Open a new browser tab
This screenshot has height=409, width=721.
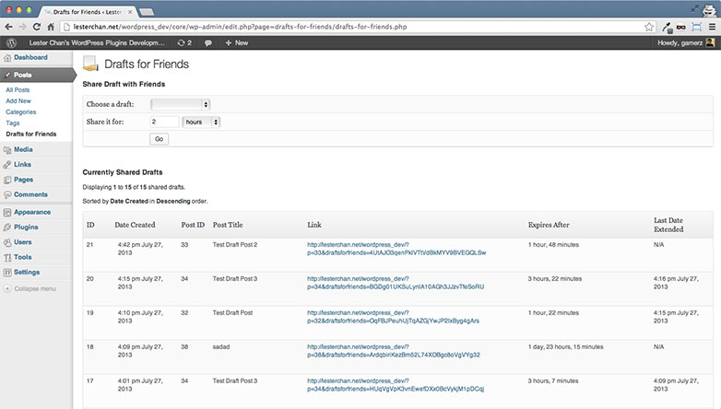(147, 12)
